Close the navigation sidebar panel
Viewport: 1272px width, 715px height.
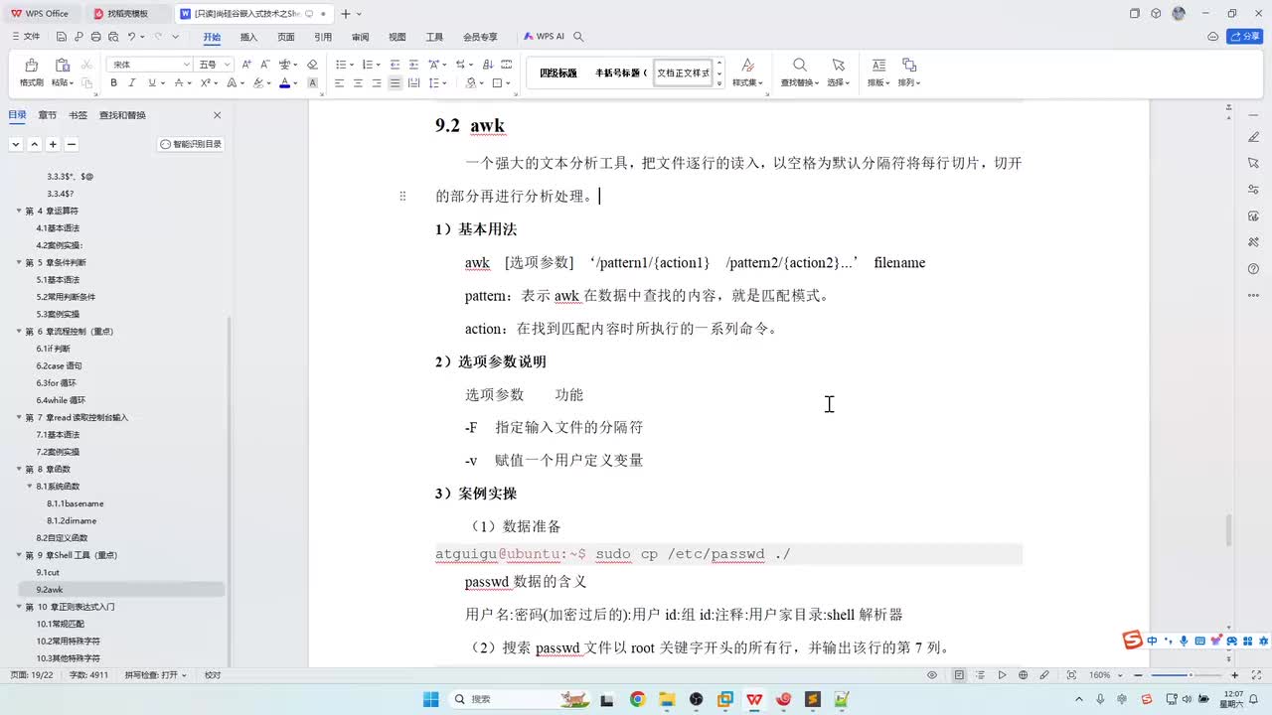click(x=217, y=115)
